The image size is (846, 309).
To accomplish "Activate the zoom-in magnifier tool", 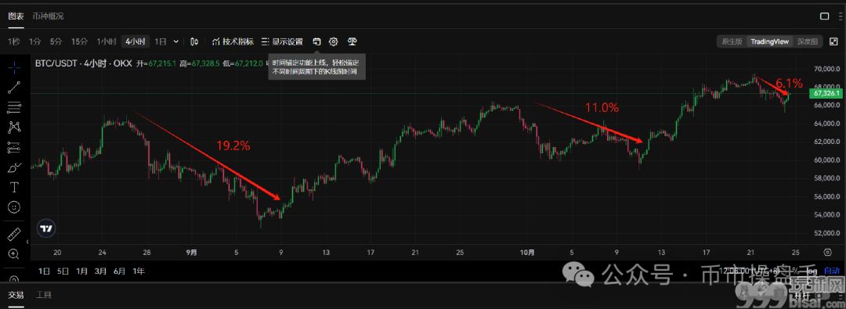I will (14, 254).
